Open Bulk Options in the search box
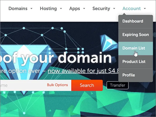 [57, 85]
